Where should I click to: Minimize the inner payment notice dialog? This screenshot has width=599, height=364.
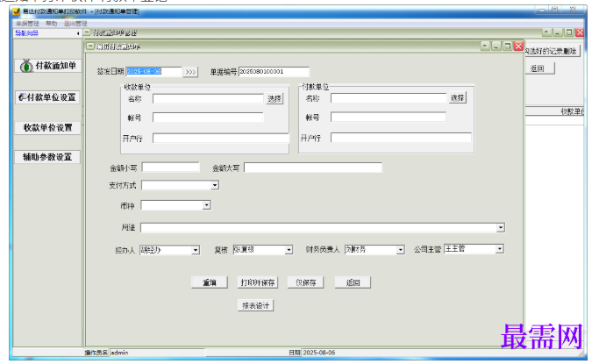496,46
